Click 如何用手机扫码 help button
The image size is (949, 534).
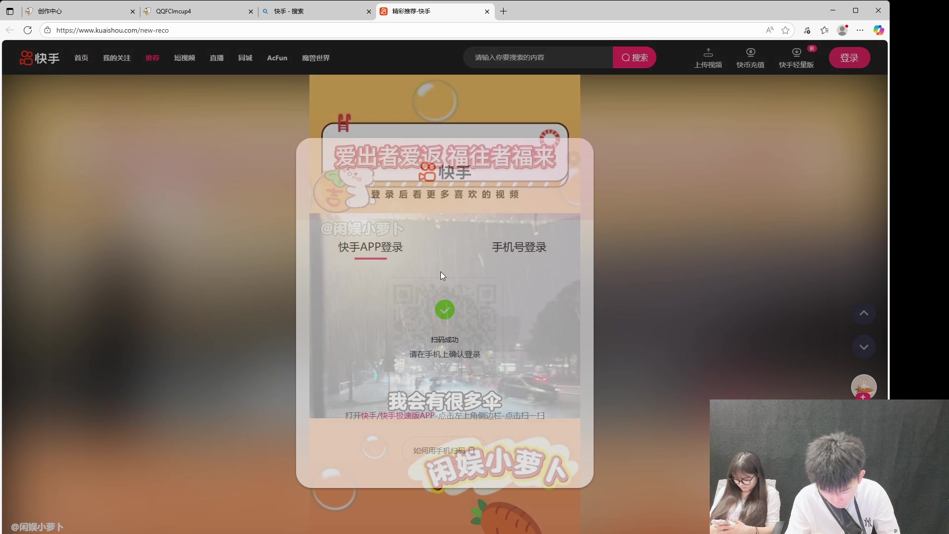(444, 450)
